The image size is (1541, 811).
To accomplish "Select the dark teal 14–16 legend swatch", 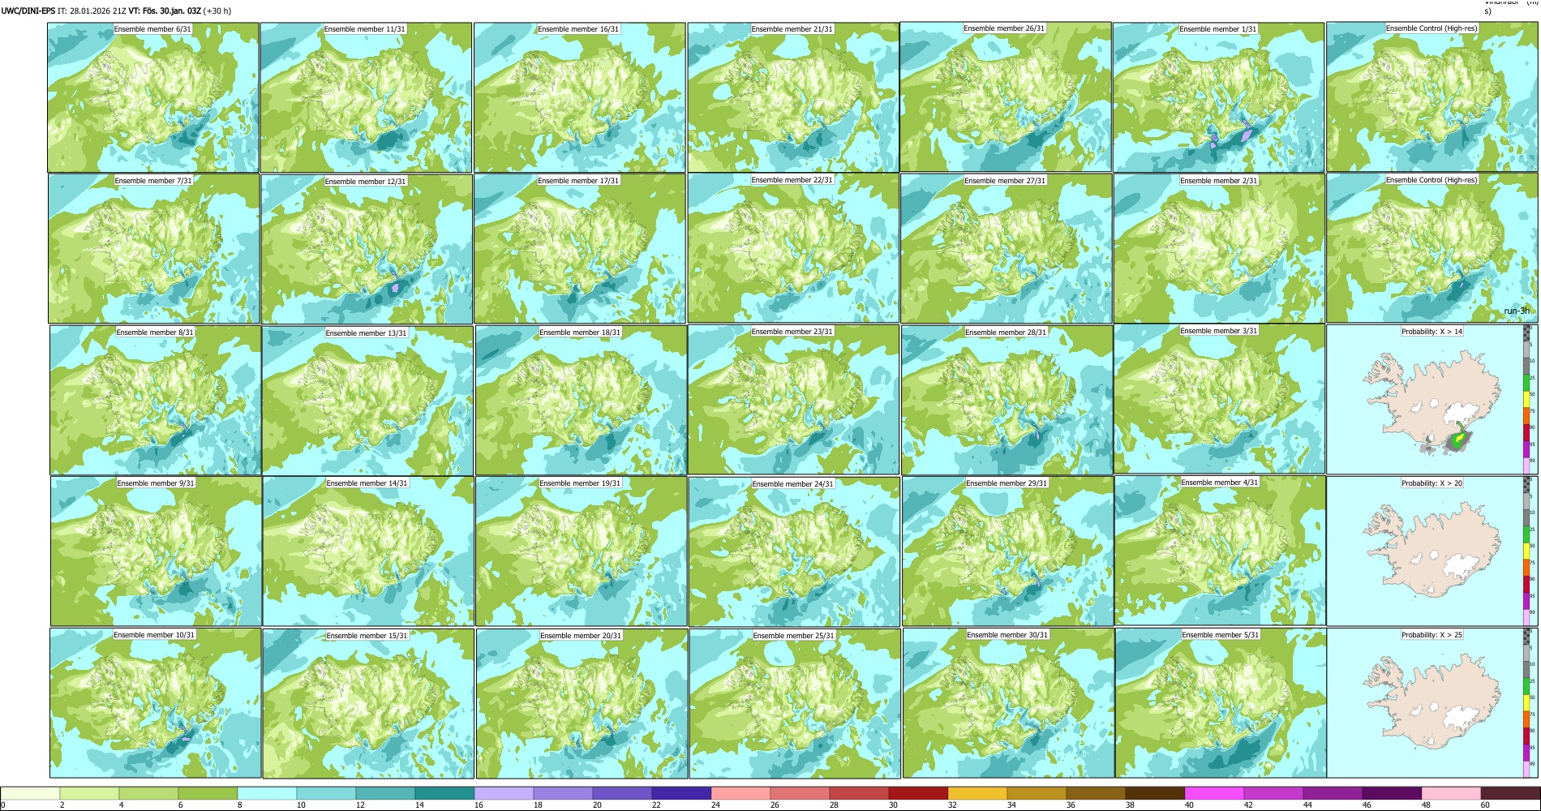I will [444, 793].
